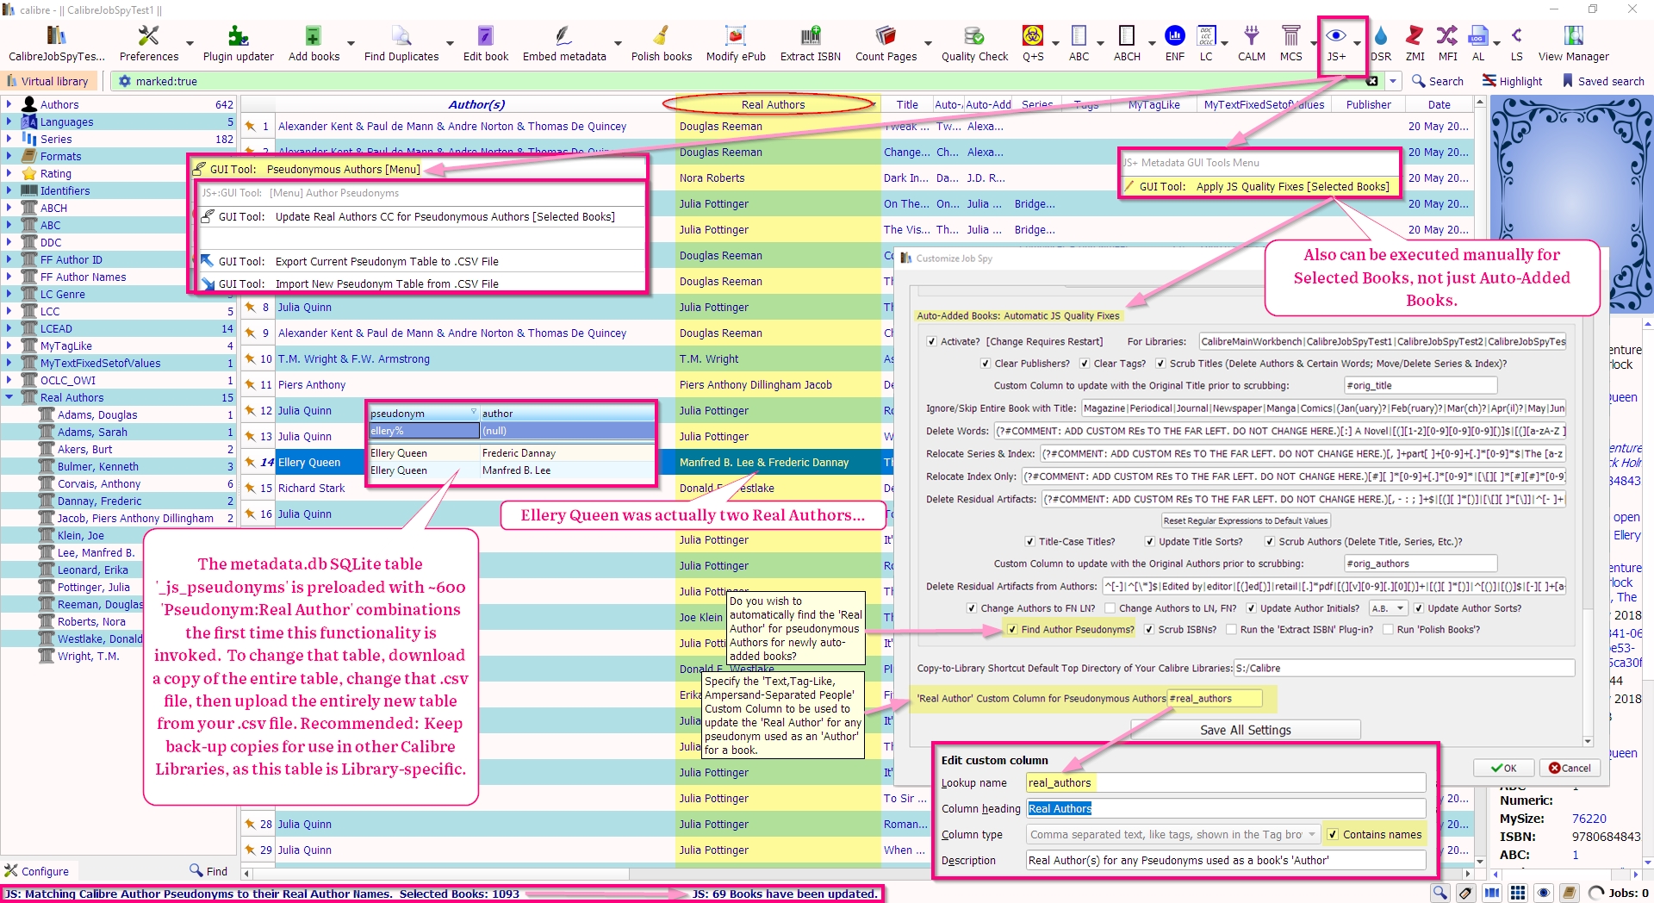Toggle the tag browser icon in status bar

[x=1465, y=893]
